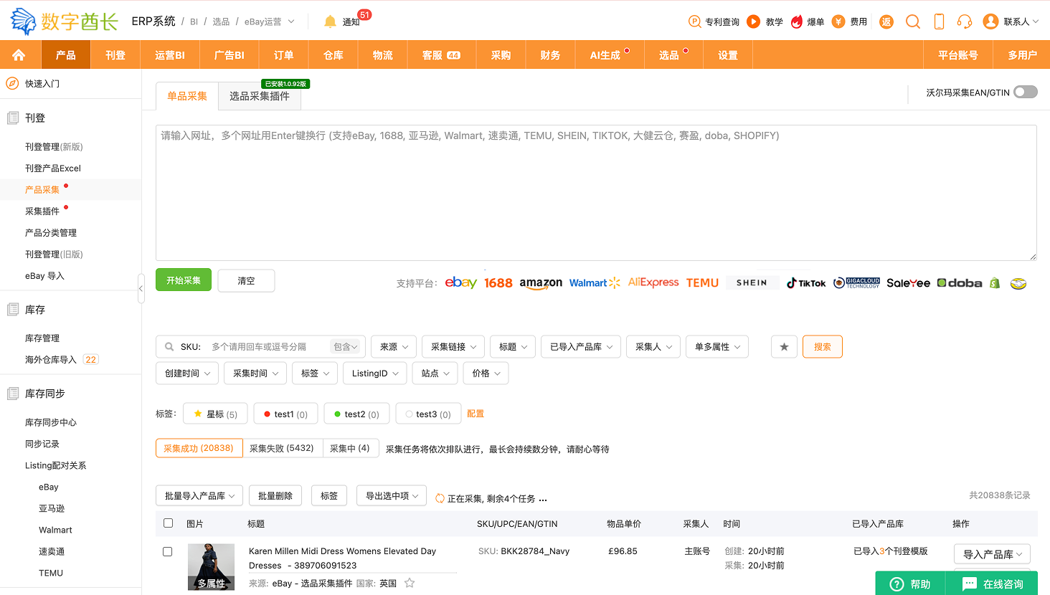The height and width of the screenshot is (595, 1050).
Task: Star the Karen Millen dress item
Action: [410, 583]
